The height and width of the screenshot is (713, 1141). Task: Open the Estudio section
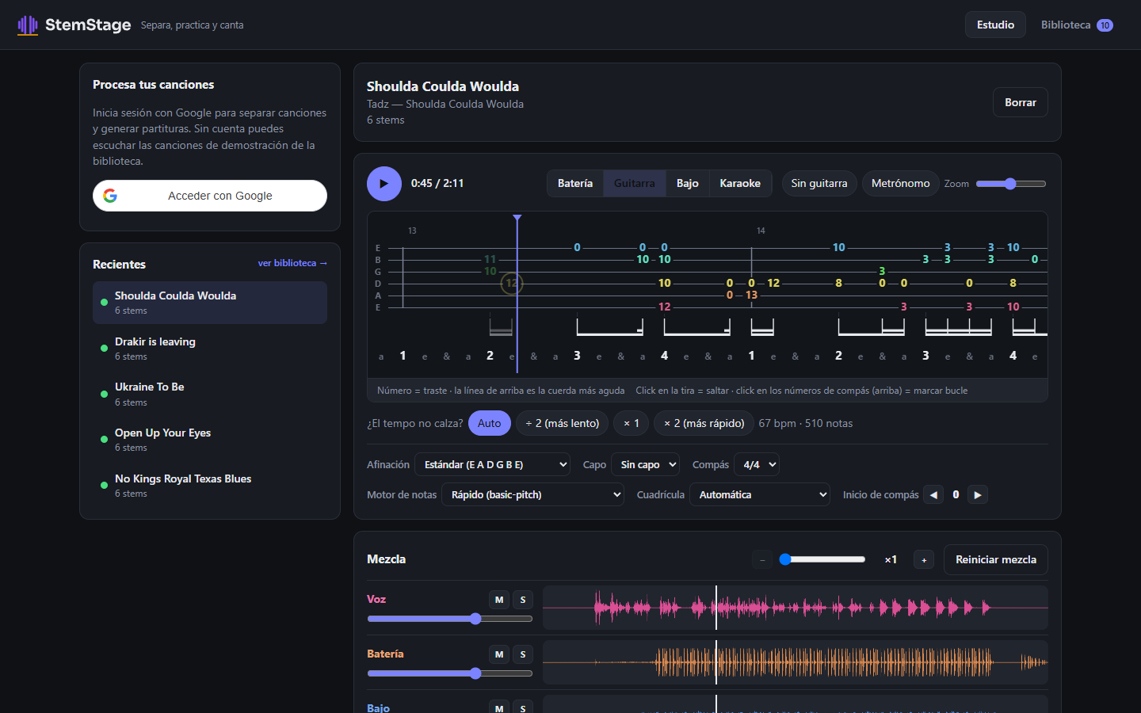(995, 25)
